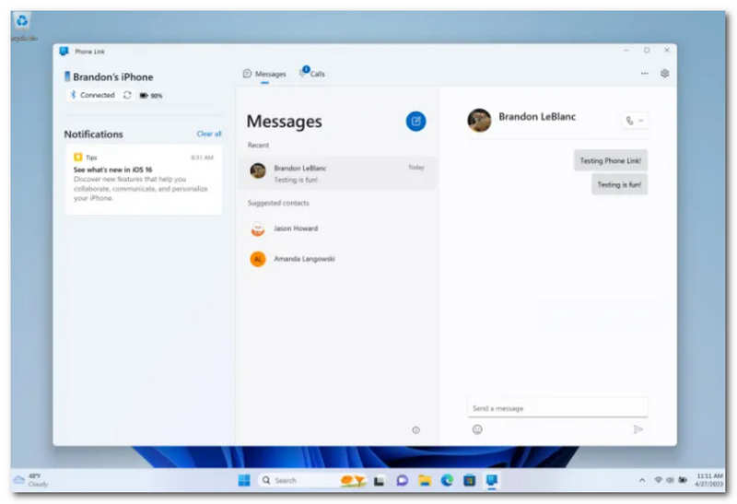The width and height of the screenshot is (737, 504).
Task: Open Task View from the taskbar
Action: [x=379, y=480]
